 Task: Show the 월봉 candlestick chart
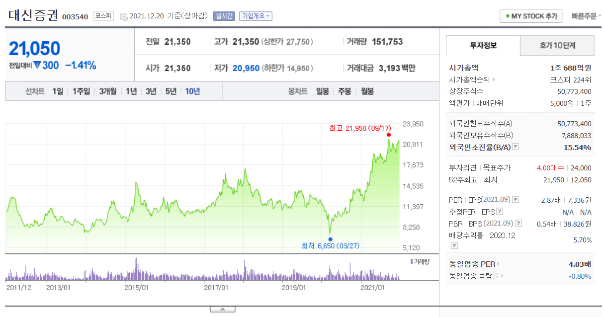click(367, 91)
